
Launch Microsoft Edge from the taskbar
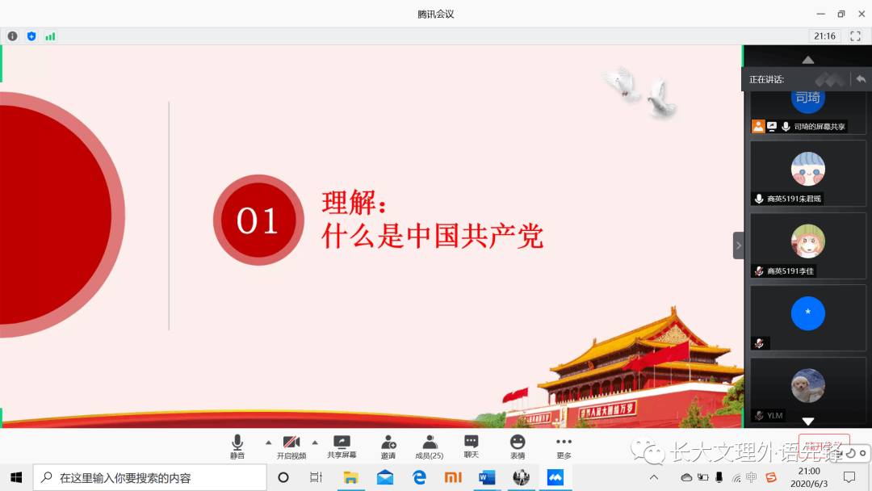419,477
